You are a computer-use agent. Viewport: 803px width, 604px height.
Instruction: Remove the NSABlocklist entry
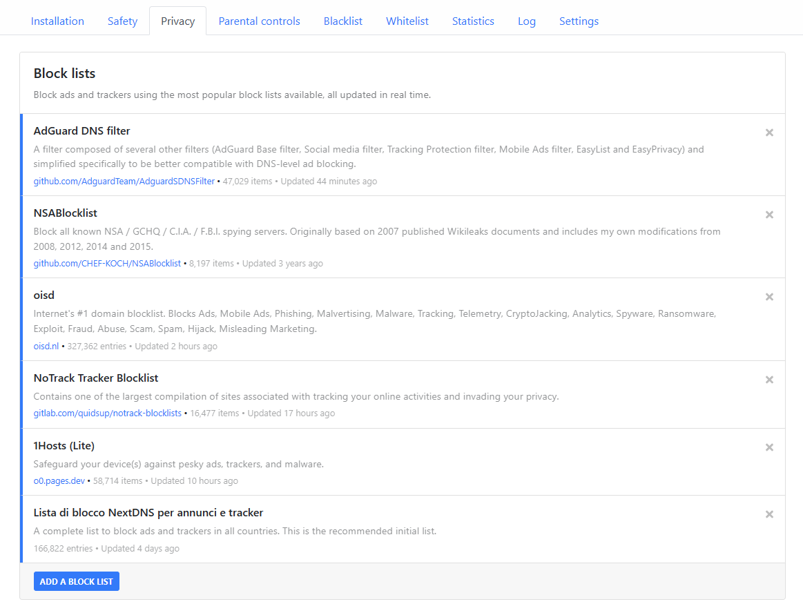click(769, 215)
